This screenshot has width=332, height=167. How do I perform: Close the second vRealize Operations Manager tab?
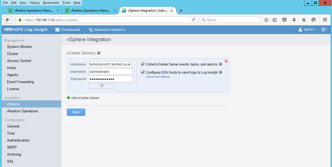[115, 11]
